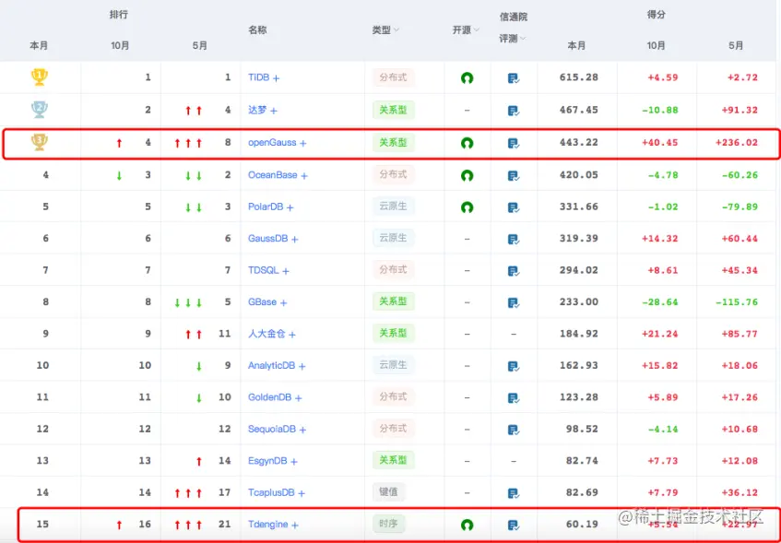Open the 人大金仓 database link

267,334
